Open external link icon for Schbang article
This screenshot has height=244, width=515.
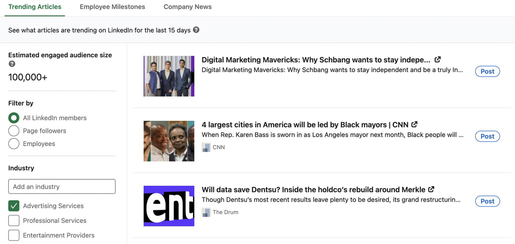point(437,60)
